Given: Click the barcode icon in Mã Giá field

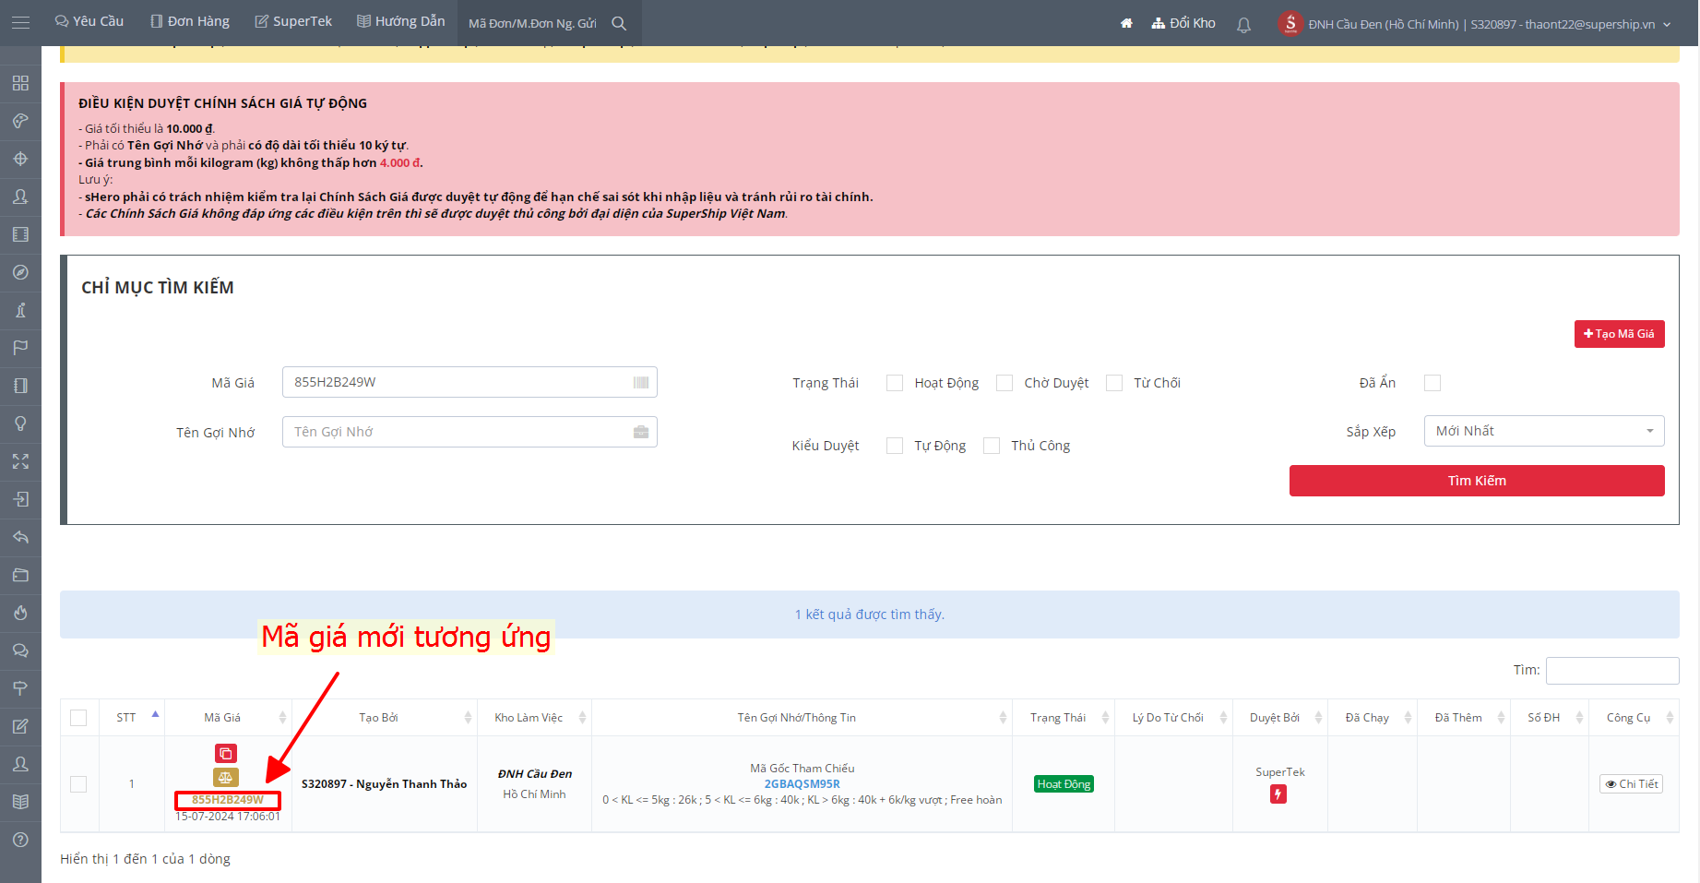Looking at the screenshot, I should 641,382.
